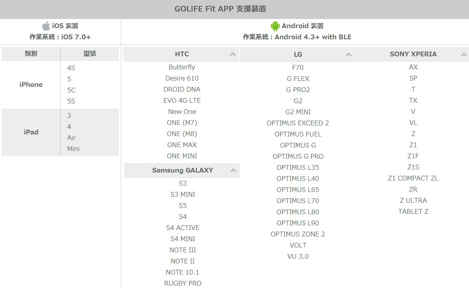Click the GOLiFE Fit APP 支援裝置 title
The width and height of the screenshot is (469, 288).
[x=221, y=9]
